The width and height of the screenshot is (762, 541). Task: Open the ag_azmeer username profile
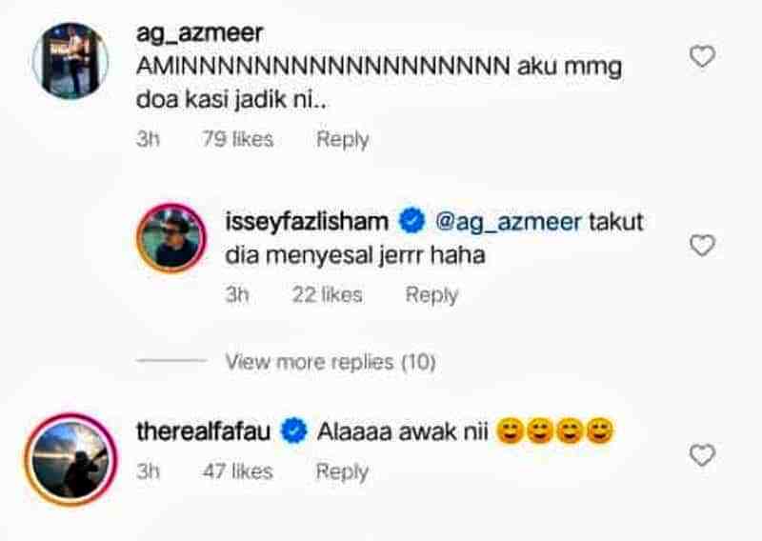point(200,33)
